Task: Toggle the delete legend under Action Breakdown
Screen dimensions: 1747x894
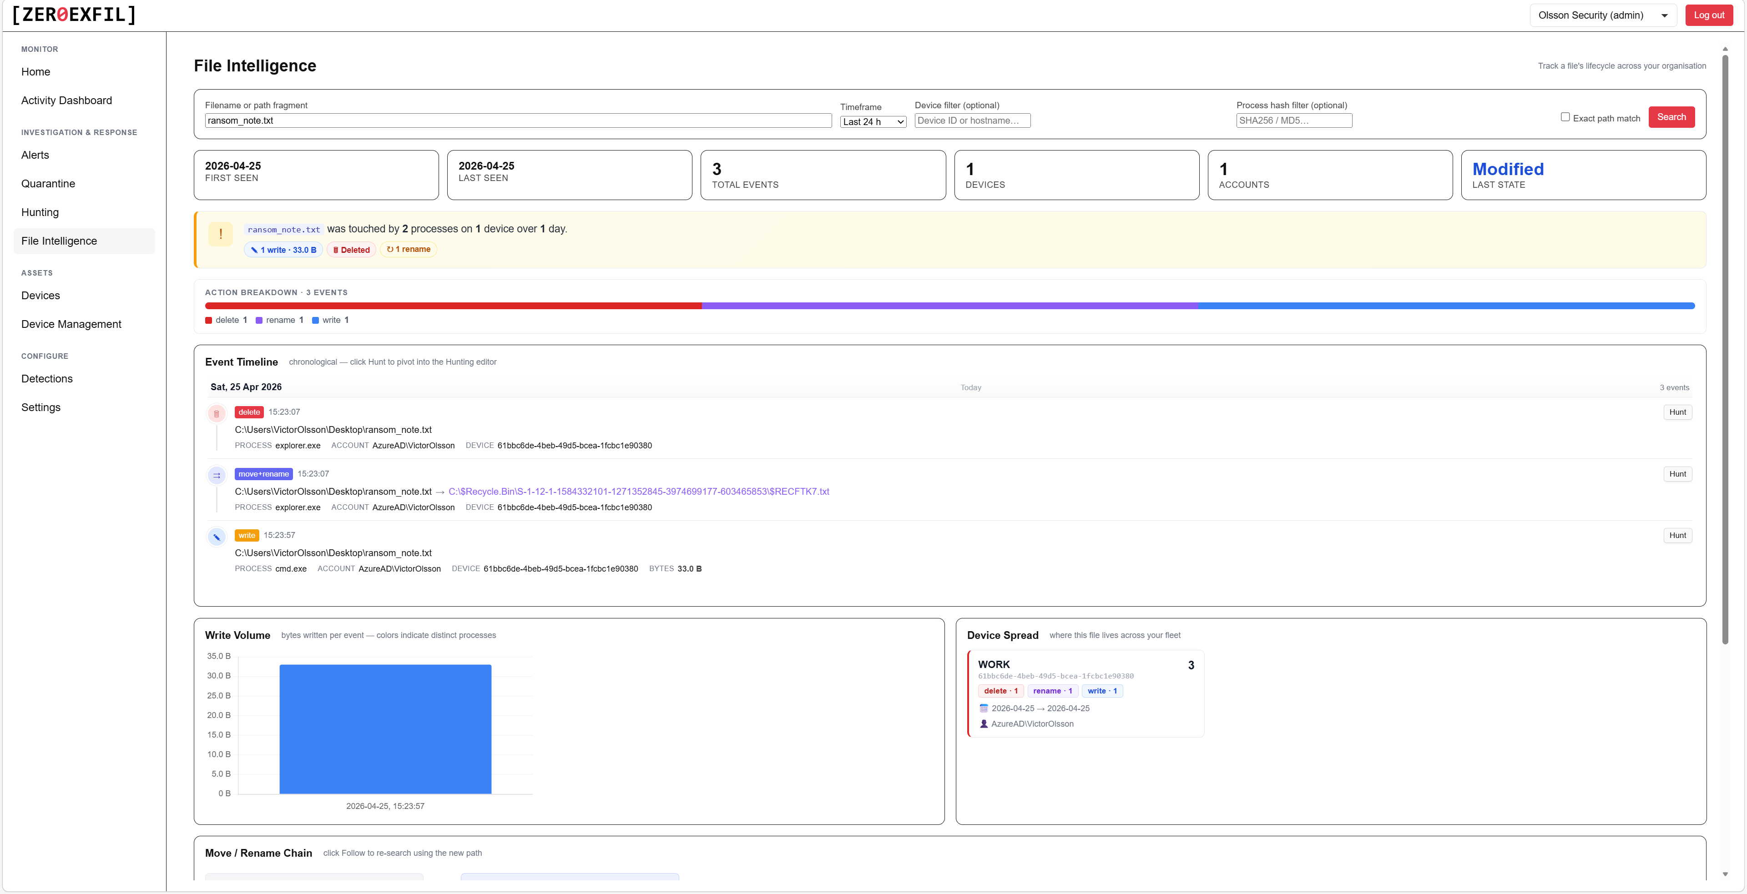Action: [225, 320]
